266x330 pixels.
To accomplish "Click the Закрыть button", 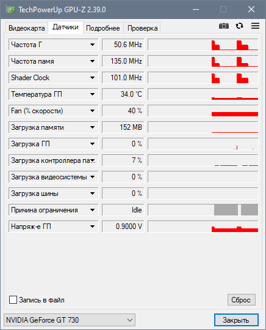I will tap(236, 320).
